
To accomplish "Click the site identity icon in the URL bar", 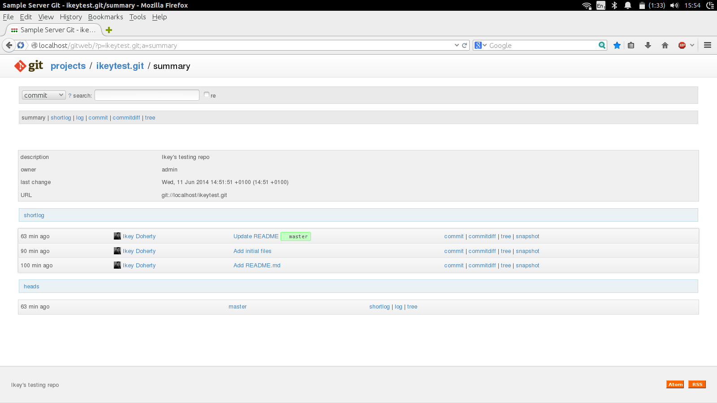I will (34, 45).
